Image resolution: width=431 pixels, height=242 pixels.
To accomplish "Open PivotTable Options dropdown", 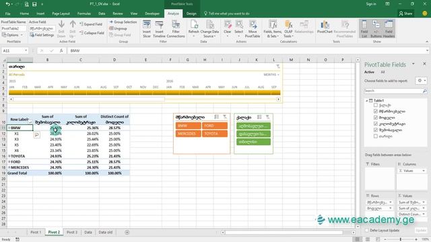I will coord(12,35).
